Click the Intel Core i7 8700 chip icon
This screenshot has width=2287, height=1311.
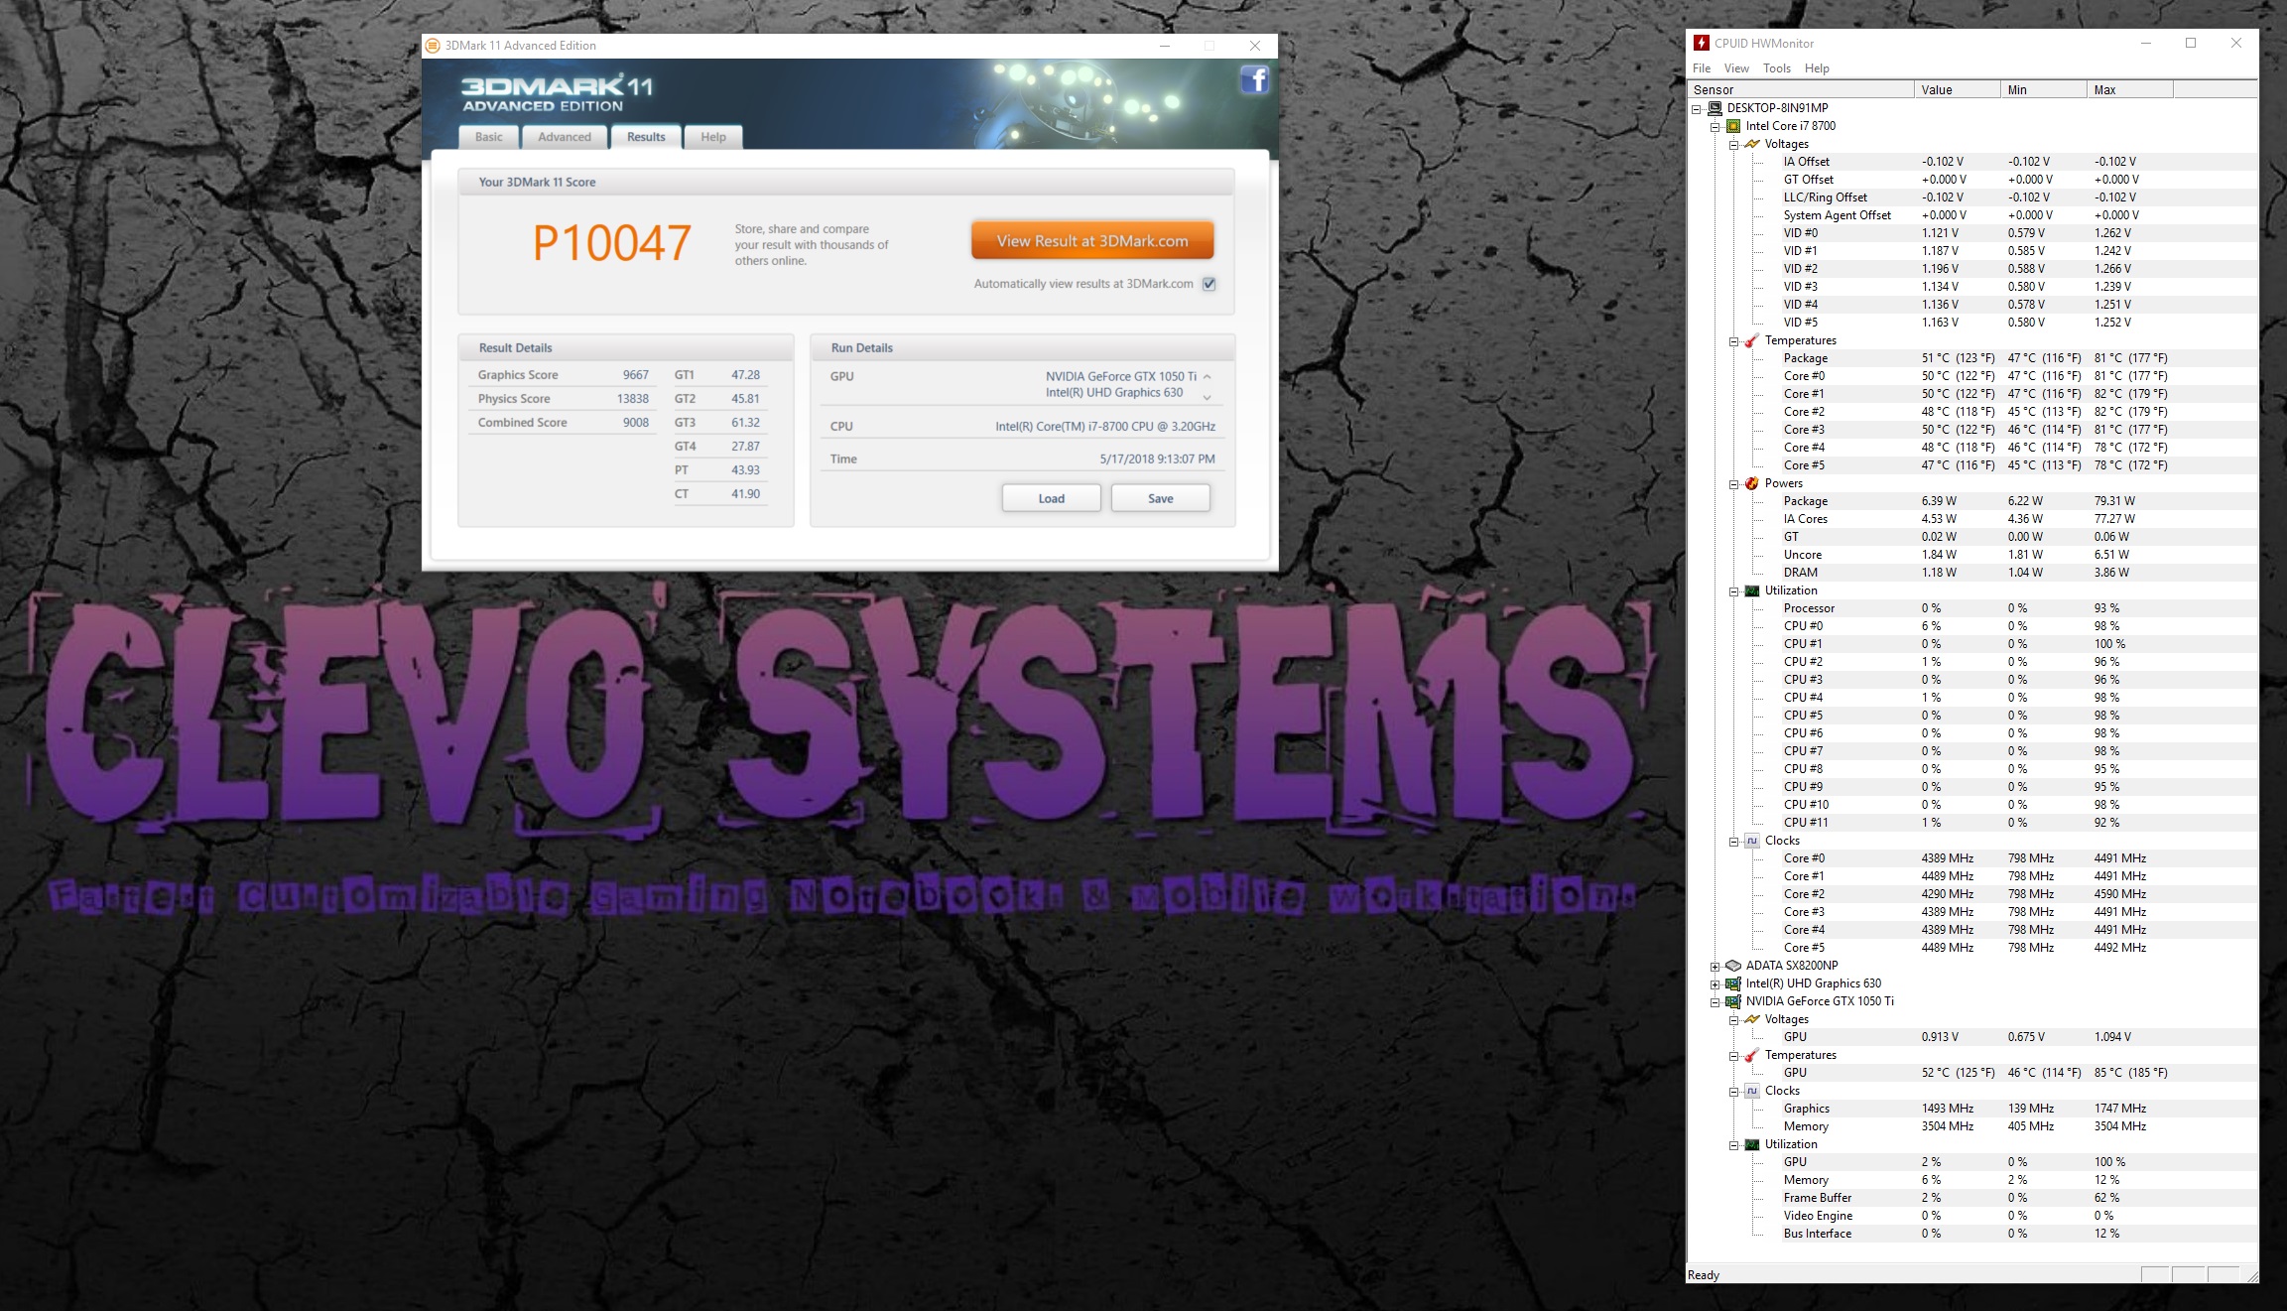point(1733,126)
